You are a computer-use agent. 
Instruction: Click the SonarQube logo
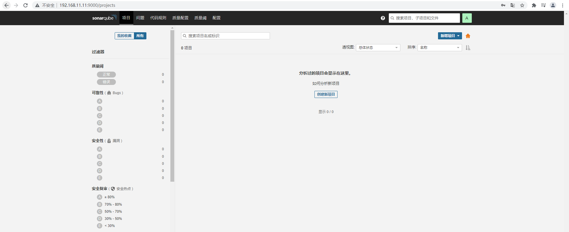(x=104, y=18)
